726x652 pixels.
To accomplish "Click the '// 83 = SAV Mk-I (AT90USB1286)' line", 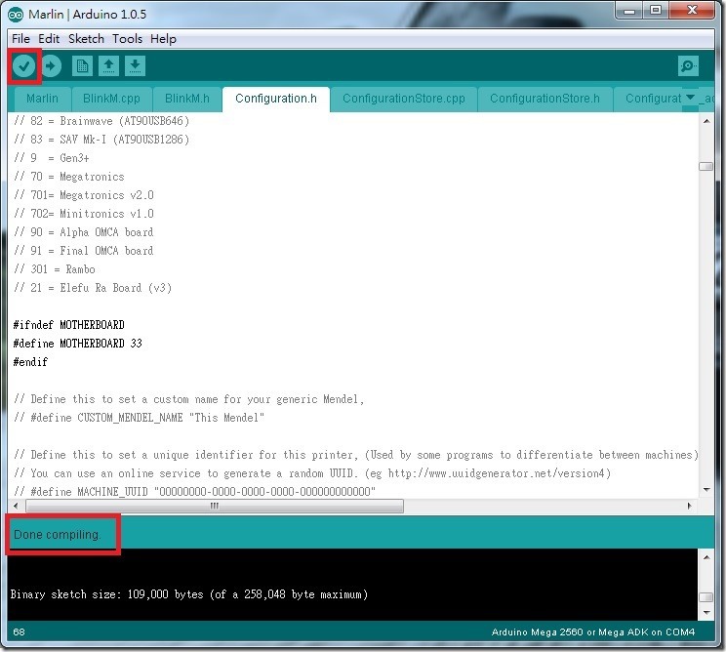I will click(101, 140).
